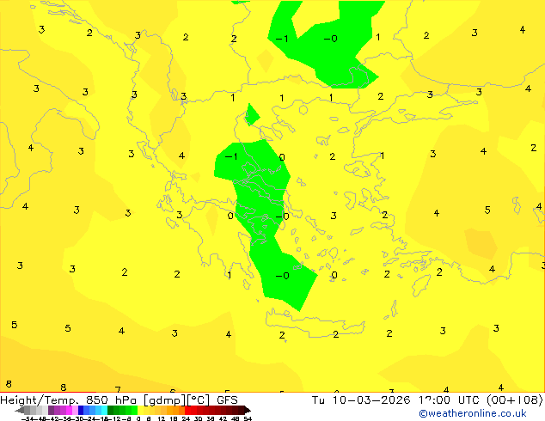Image resolution: width=545 pixels, height=421 pixels.
Task: Click the gray left arrow of color scale
Action: click(x=20, y=411)
